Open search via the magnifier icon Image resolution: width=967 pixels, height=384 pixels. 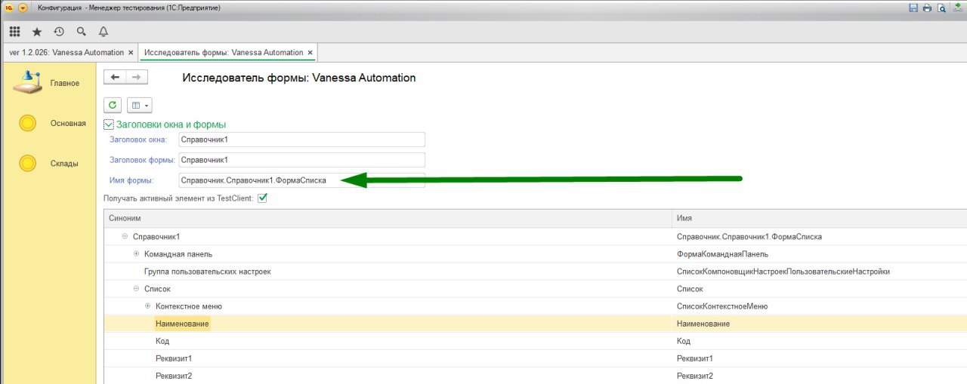(82, 32)
